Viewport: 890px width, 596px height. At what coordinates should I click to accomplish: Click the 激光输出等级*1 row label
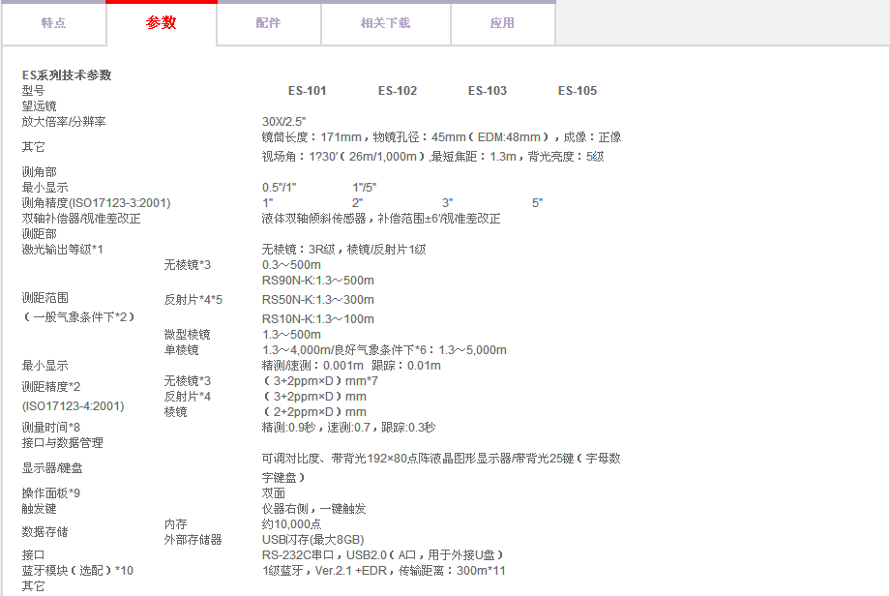[x=63, y=250]
